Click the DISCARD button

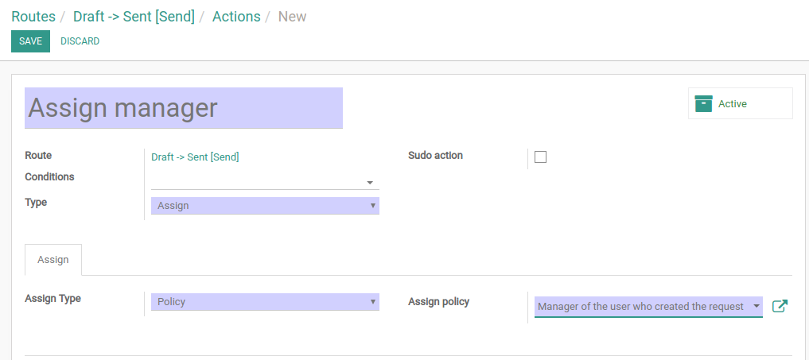point(80,41)
